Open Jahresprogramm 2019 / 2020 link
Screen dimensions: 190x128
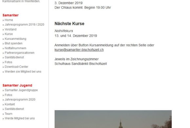25,25
